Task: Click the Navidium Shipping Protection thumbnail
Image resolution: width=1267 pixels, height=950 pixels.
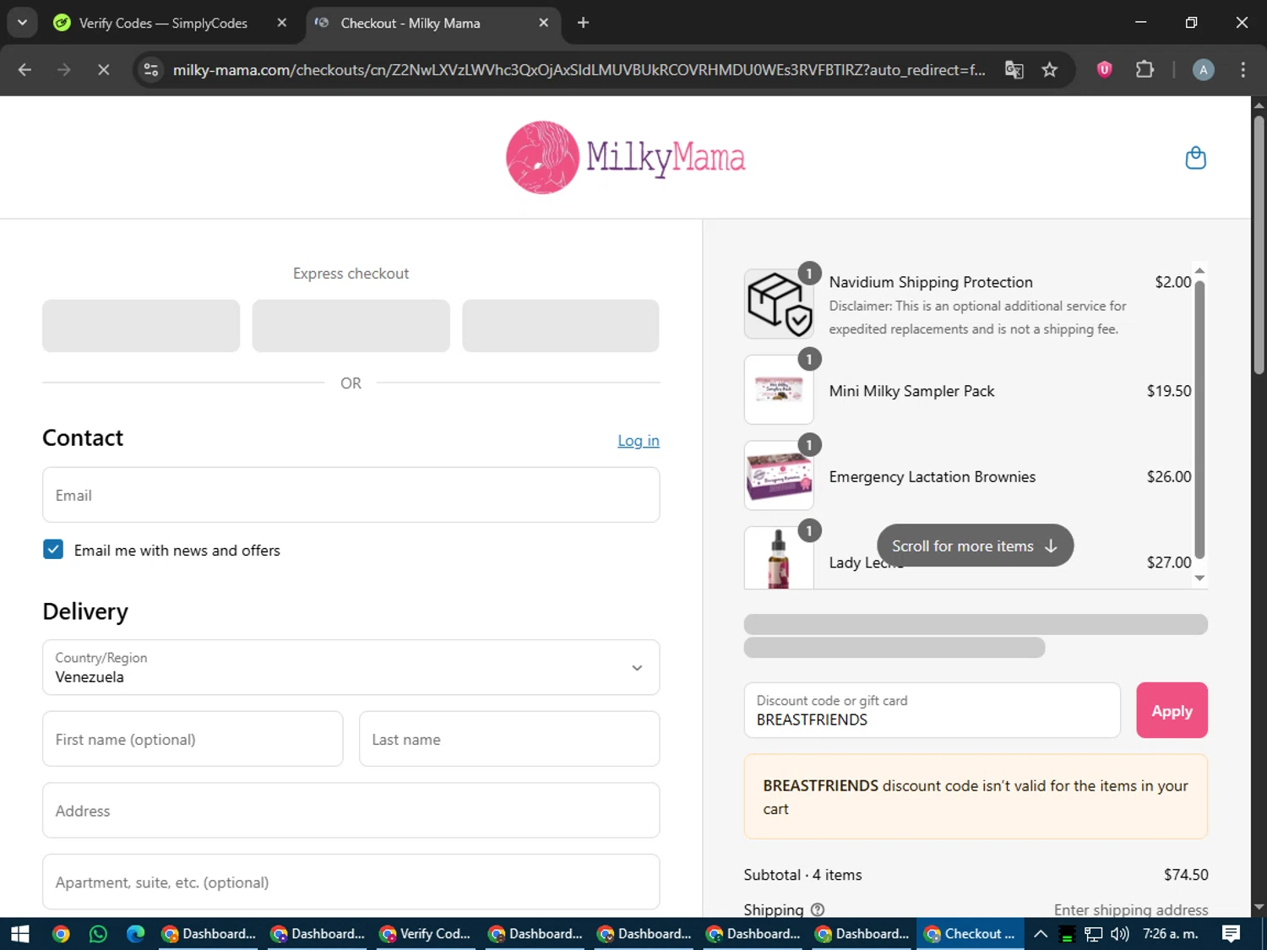Action: tap(778, 304)
